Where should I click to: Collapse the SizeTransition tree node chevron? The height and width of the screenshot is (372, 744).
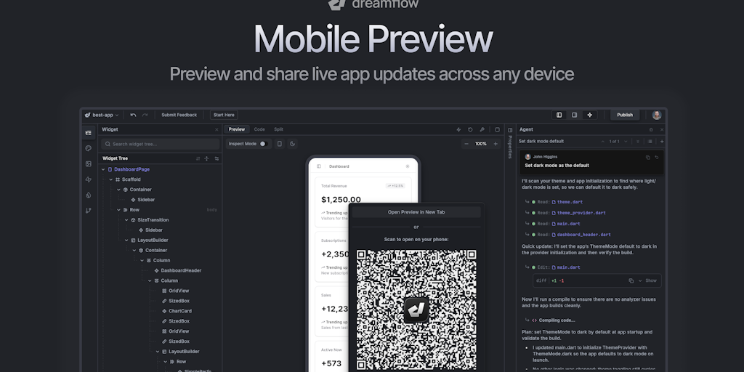pyautogui.click(x=126, y=220)
